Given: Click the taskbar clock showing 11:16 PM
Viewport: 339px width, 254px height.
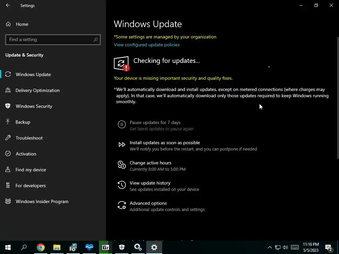Looking at the screenshot, I should coord(311,247).
